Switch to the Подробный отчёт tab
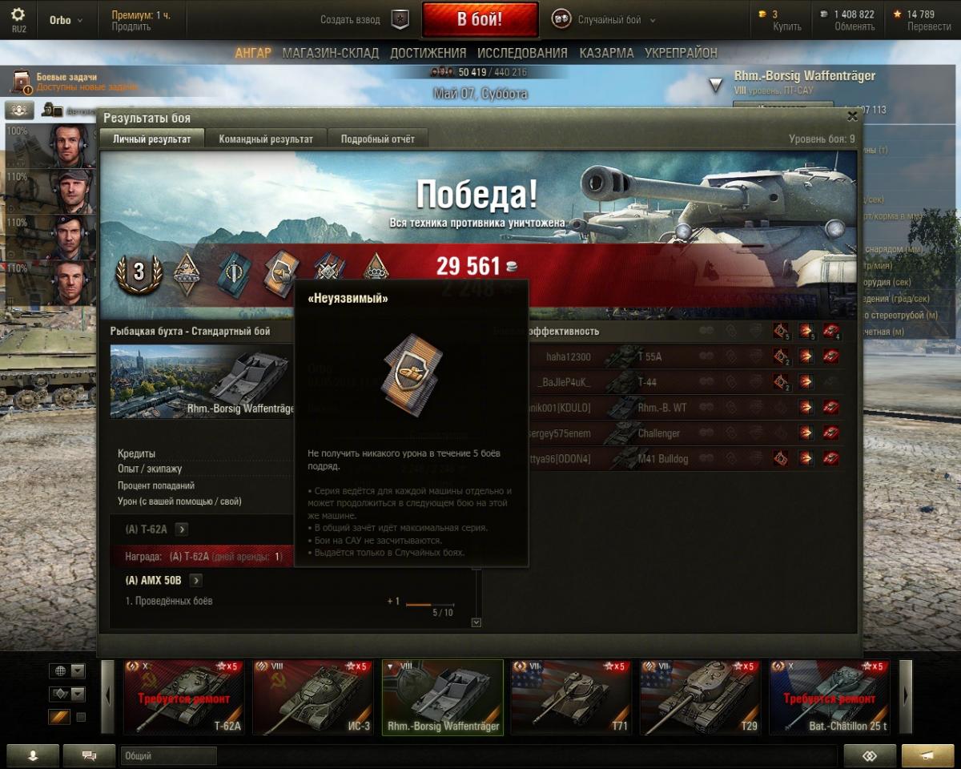The image size is (961, 769). click(378, 139)
